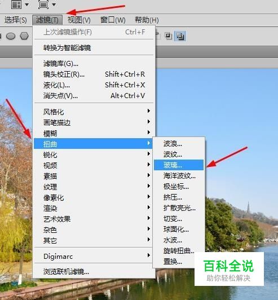Open the 选择(S) menu
This screenshot has height=300, width=278.
coord(15,20)
